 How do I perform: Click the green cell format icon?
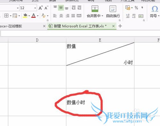point(141,16)
